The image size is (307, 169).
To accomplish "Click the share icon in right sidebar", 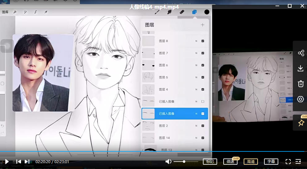I will coord(301,53).
